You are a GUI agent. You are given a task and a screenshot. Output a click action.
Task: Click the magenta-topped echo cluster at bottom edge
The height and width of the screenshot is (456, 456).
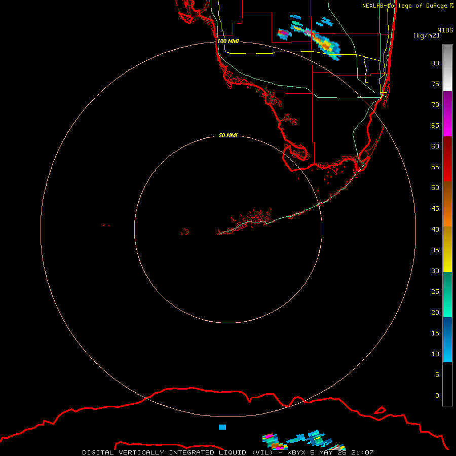coord(274,441)
